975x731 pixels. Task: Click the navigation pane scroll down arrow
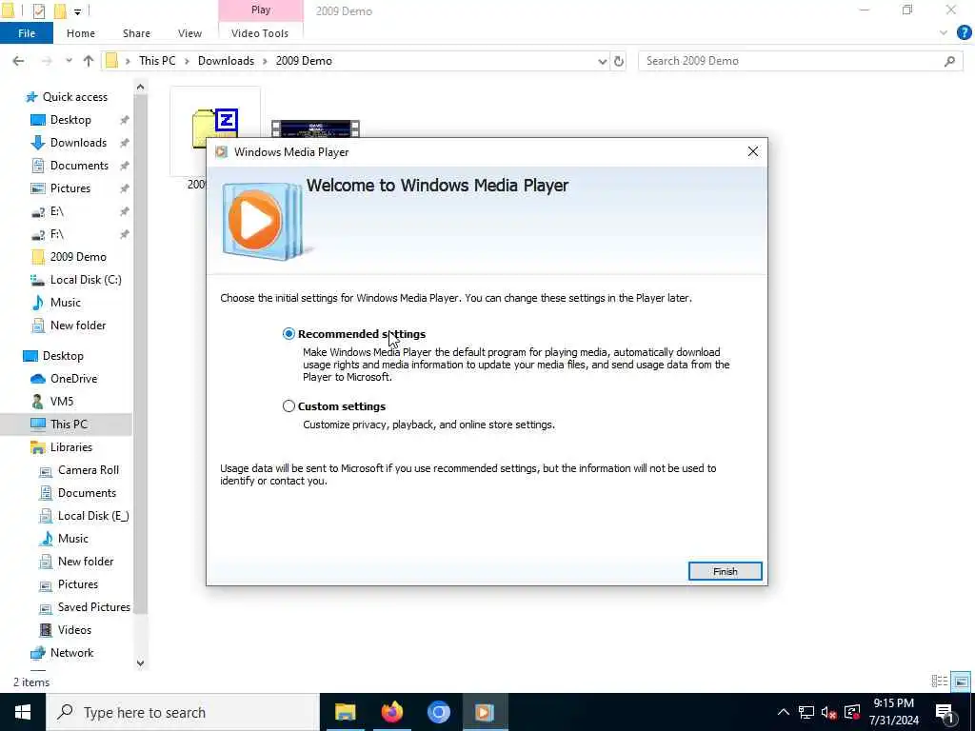click(x=141, y=663)
